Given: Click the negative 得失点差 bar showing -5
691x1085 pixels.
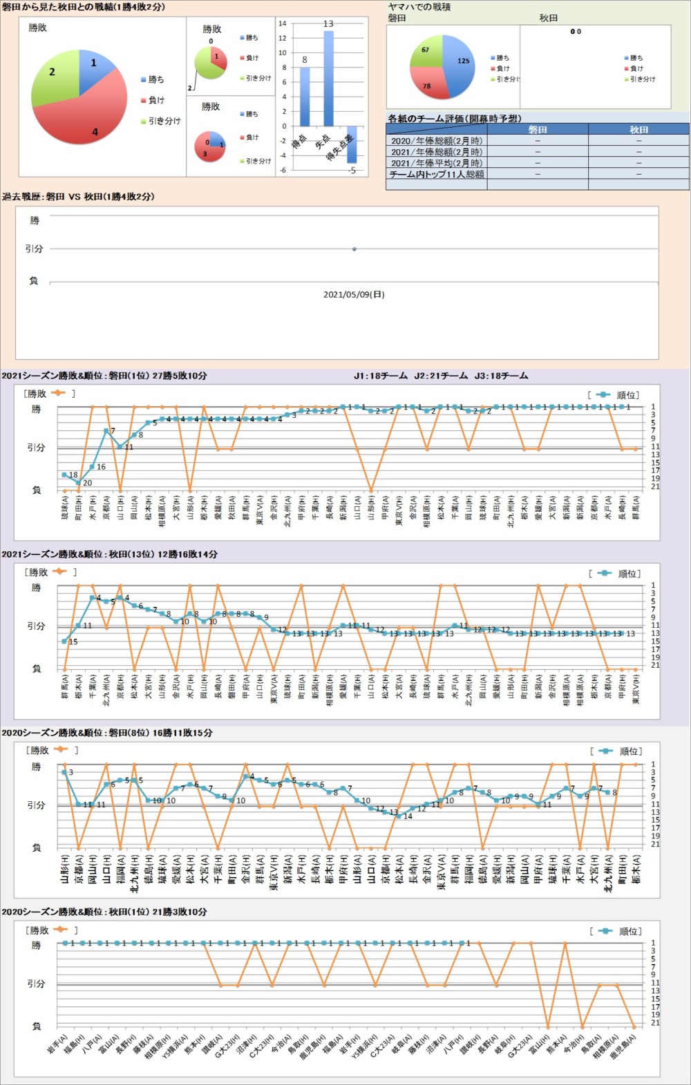Looking at the screenshot, I should pos(352,144).
